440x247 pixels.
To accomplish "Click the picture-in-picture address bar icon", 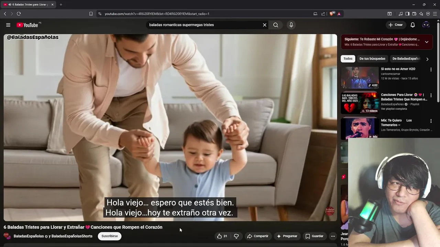I will [x=315, y=14].
